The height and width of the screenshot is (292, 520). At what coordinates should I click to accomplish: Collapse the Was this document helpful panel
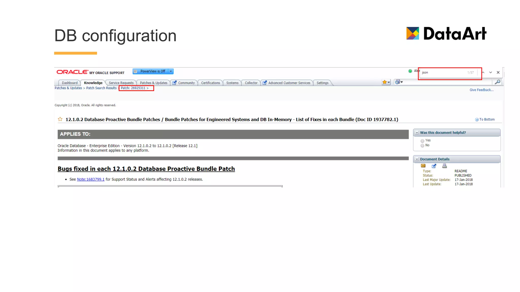[417, 133]
